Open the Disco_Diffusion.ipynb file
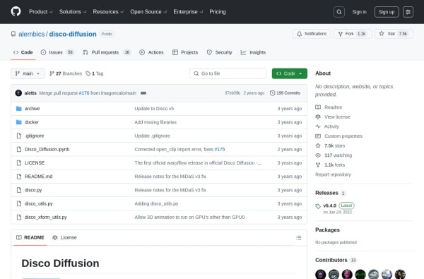Viewport: 424px width, 279px height. tap(47, 149)
